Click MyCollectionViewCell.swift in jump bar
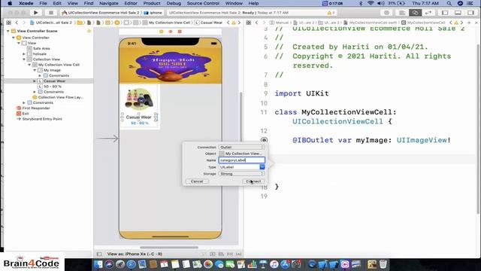The width and height of the screenshot is (481, 271). pos(371,23)
